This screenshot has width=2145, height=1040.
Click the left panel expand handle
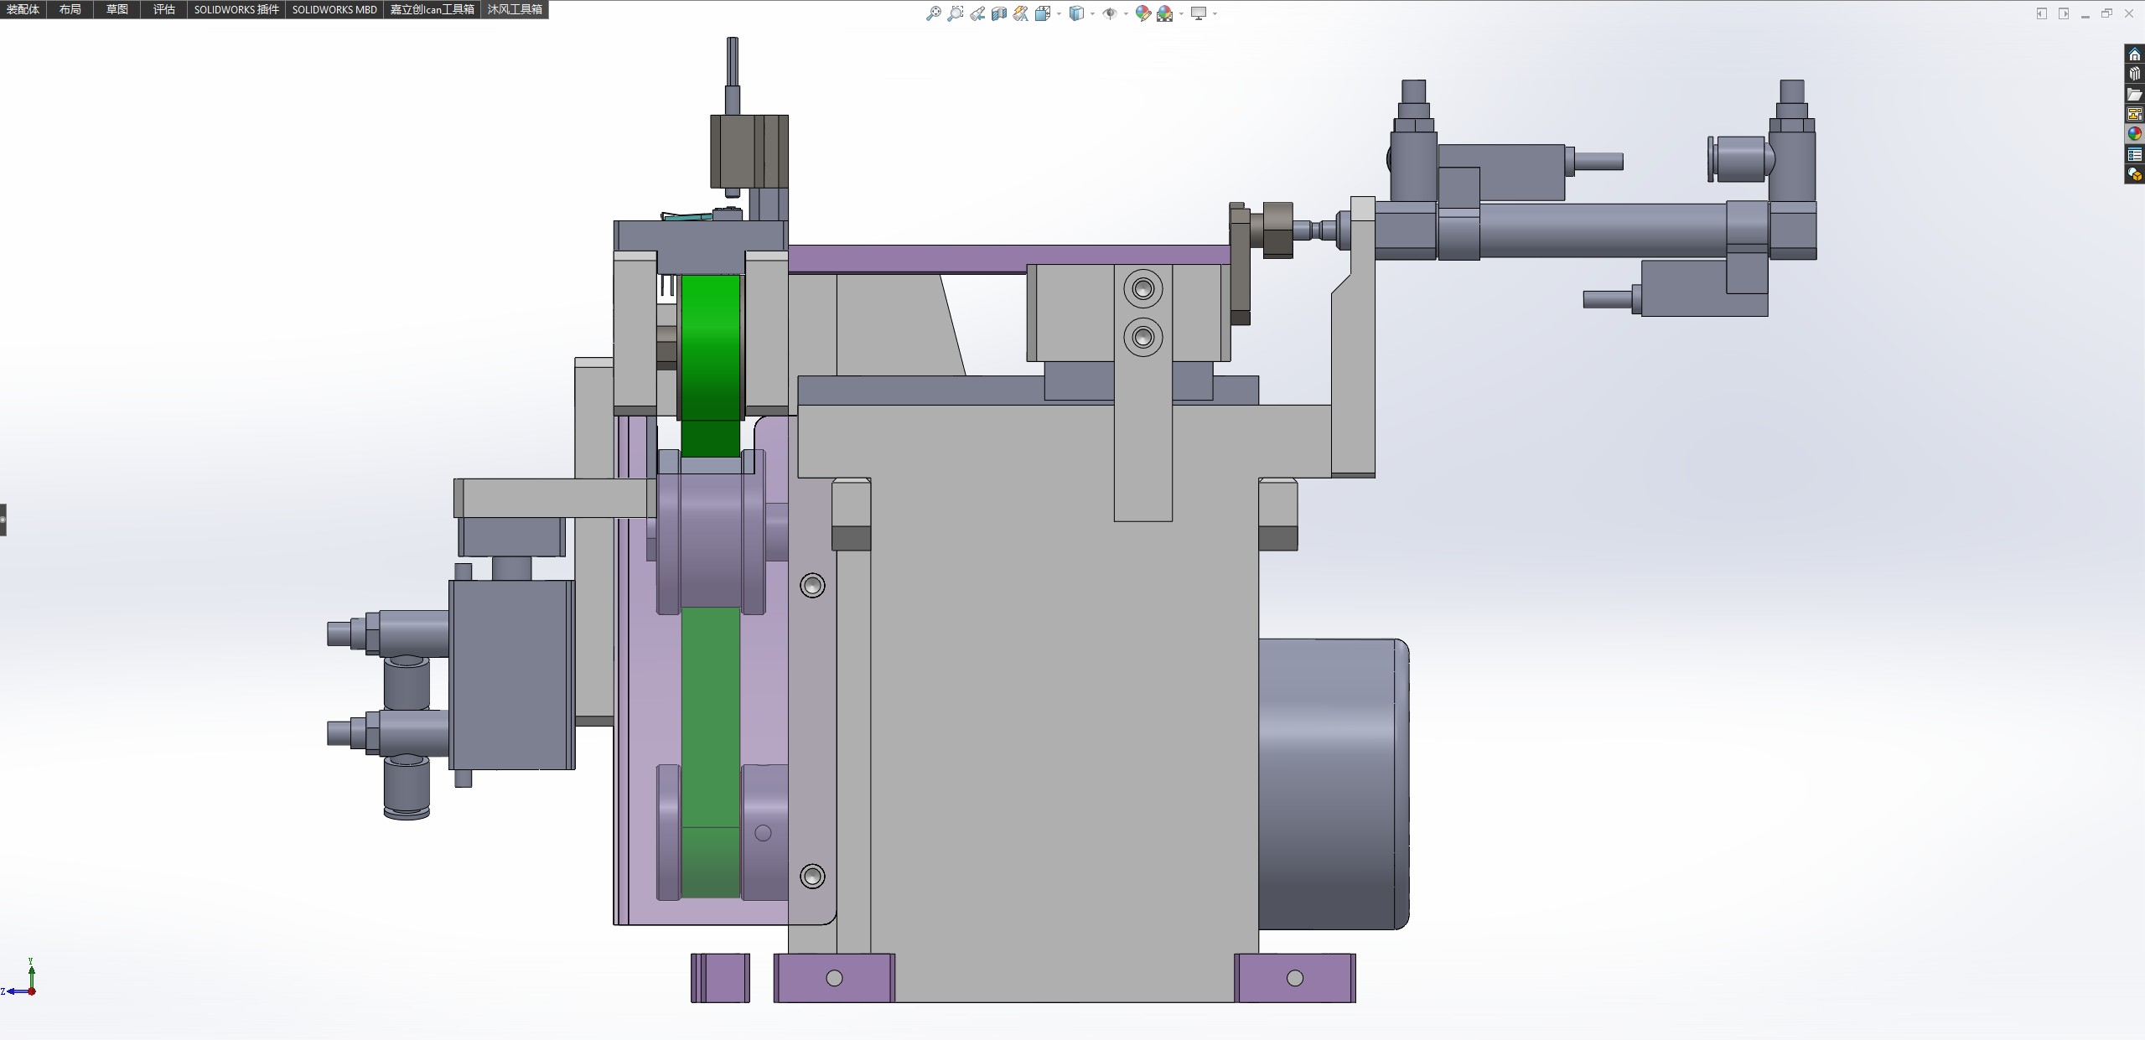point(3,520)
